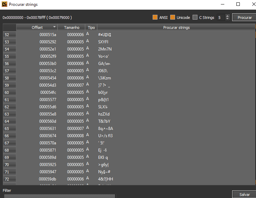Click offset cell 00005454

click(x=48, y=78)
